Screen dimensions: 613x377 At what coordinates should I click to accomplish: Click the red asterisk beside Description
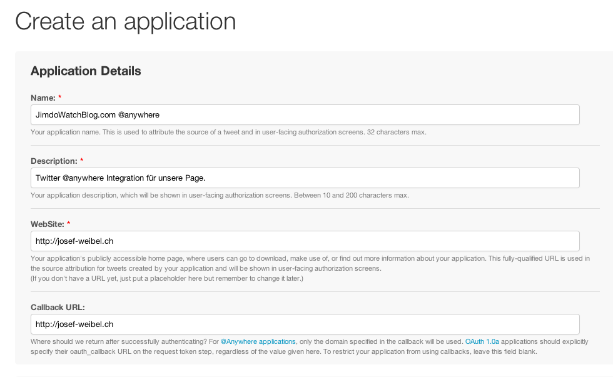pos(83,161)
